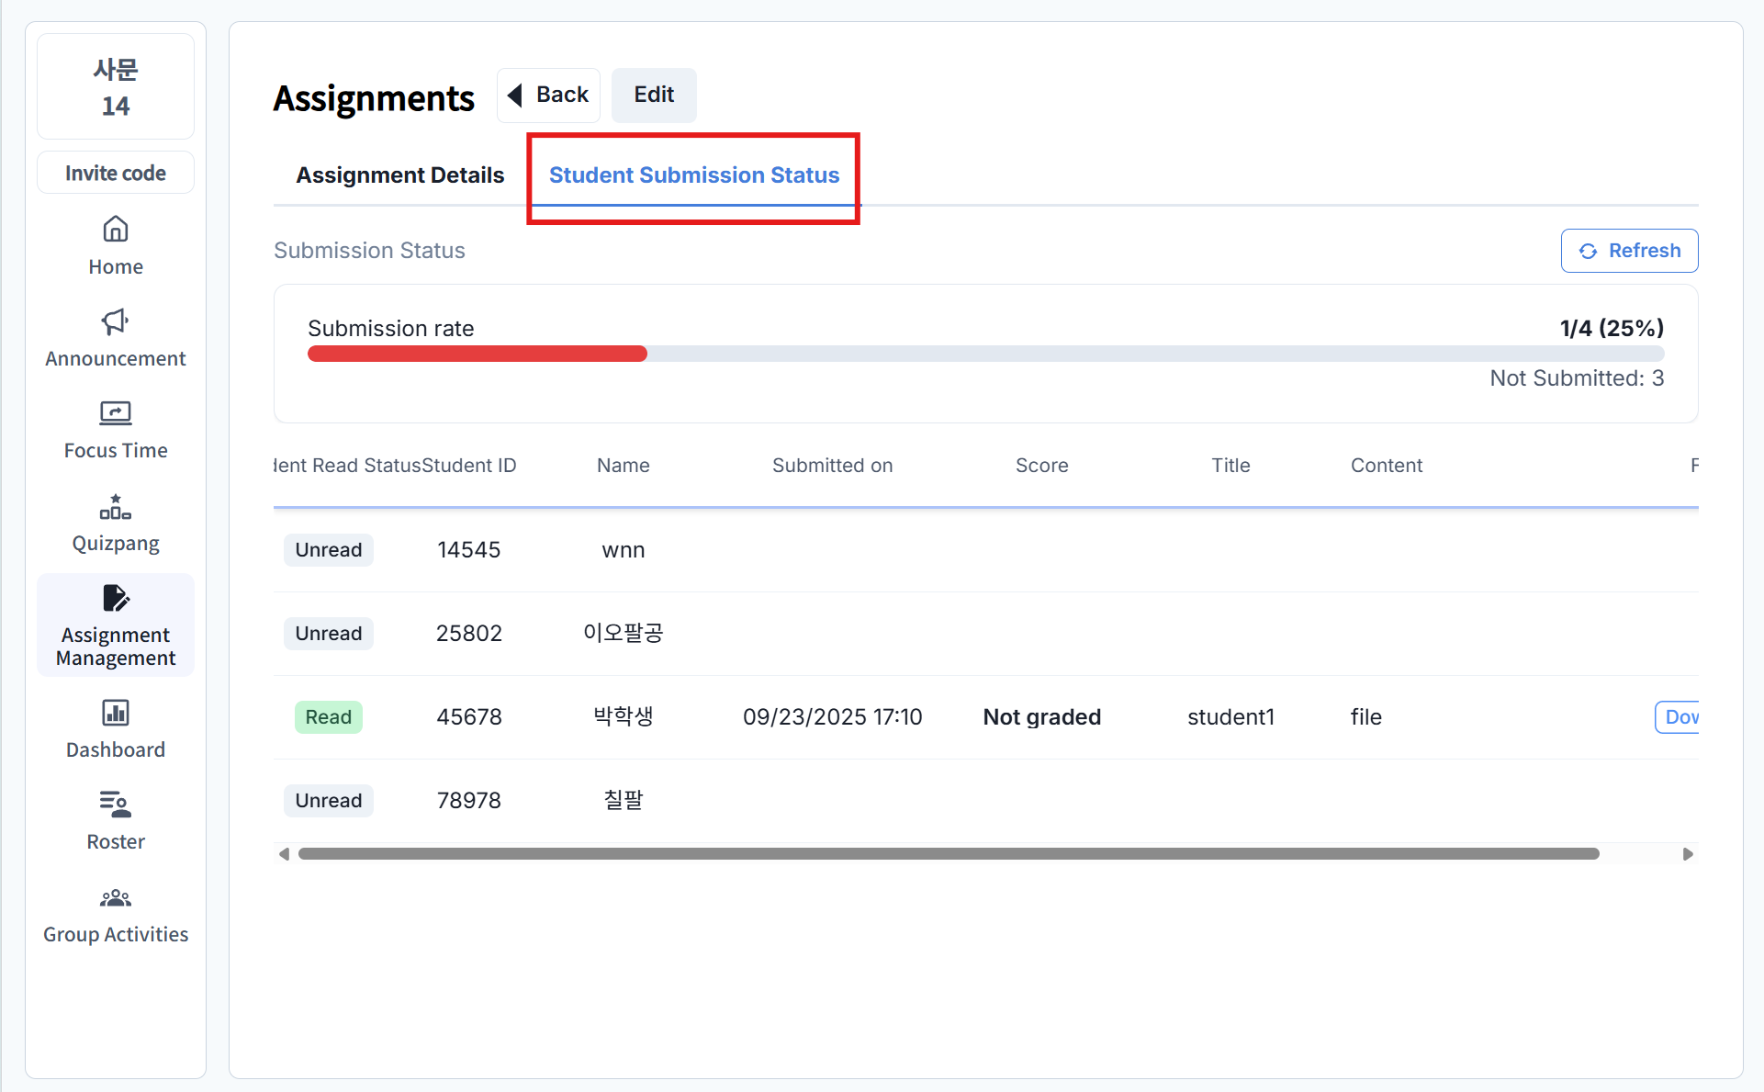Click the left scroll arrow of table
The image size is (1764, 1092).
pos(284,854)
